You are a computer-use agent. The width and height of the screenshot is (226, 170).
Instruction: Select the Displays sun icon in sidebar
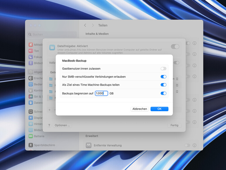(x=31, y=118)
